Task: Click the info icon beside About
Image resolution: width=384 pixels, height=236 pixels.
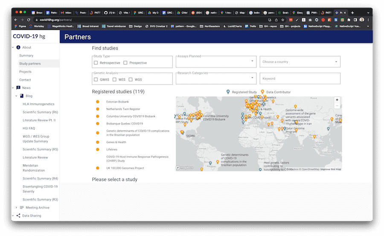Action: pos(18,47)
